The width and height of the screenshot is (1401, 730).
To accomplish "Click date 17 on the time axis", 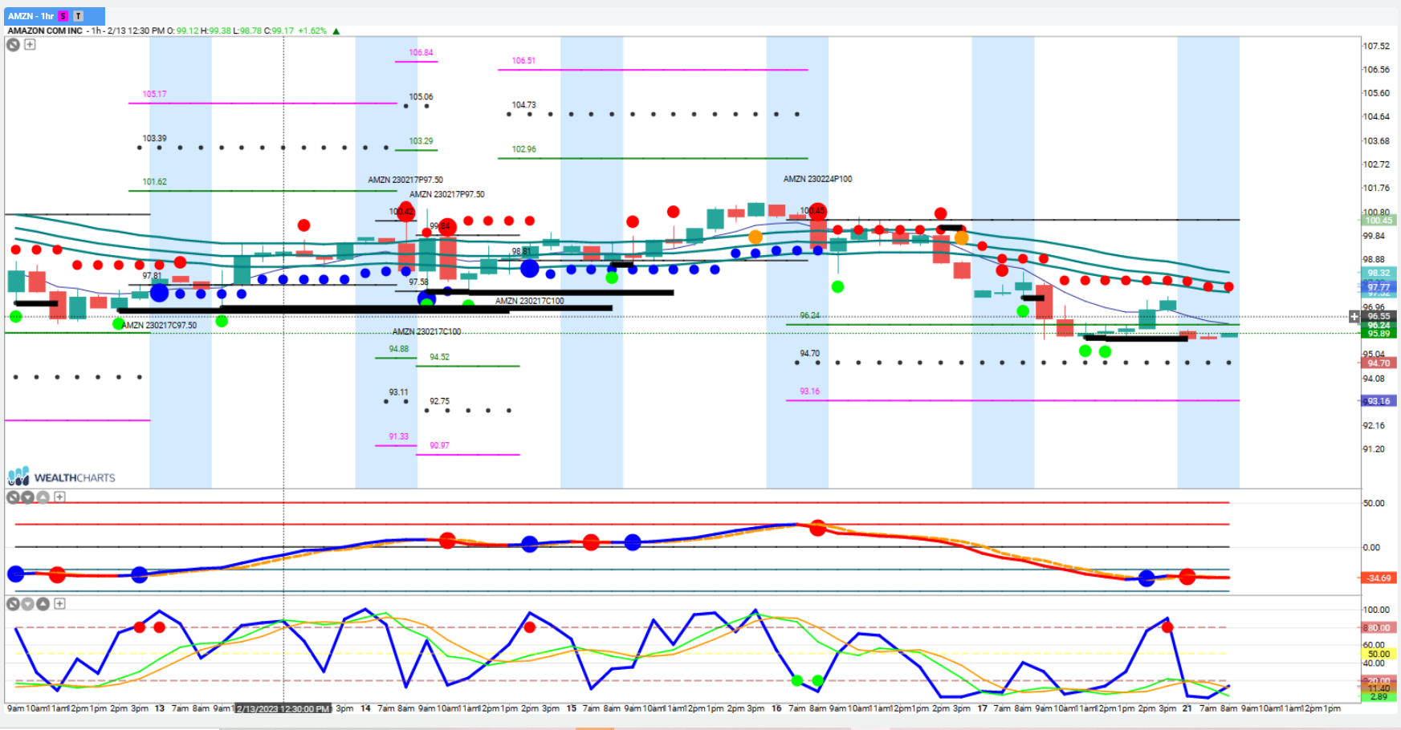I will point(982,709).
